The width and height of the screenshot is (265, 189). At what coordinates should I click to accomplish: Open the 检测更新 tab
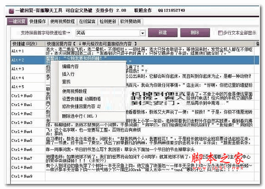[x=108, y=22]
